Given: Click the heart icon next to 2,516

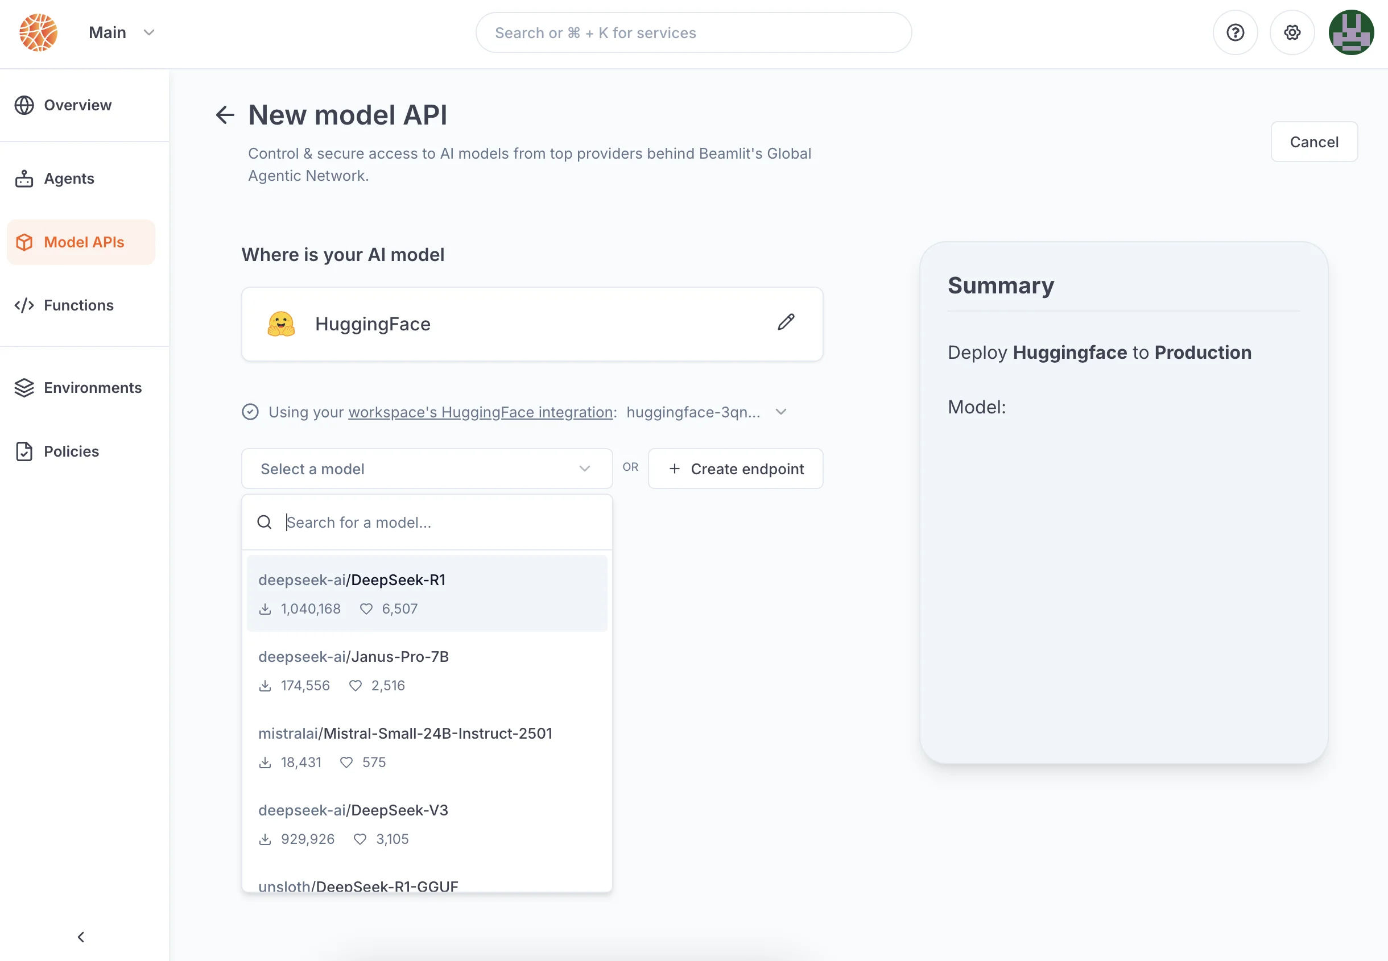Looking at the screenshot, I should coord(356,686).
